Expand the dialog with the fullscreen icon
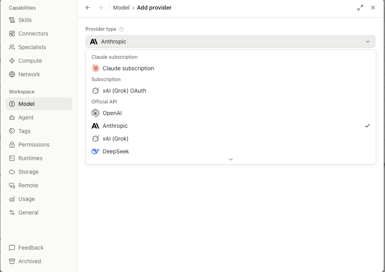This screenshot has height=272, width=385. coord(360,8)
